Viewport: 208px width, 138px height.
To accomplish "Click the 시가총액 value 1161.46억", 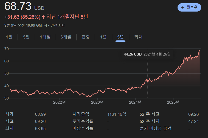I will pyautogui.click(x=117, y=114).
